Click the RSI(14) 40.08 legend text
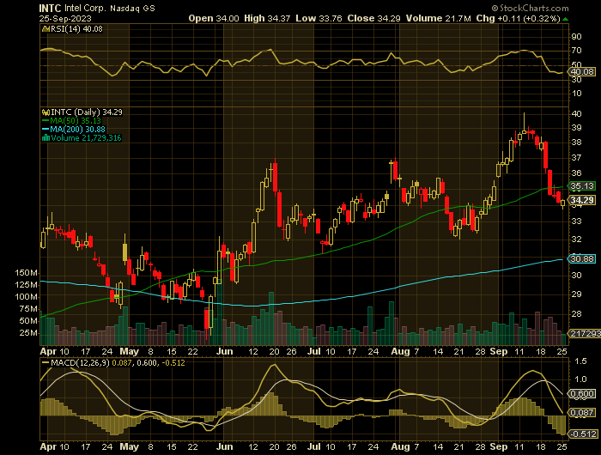This screenshot has width=601, height=455. click(76, 28)
